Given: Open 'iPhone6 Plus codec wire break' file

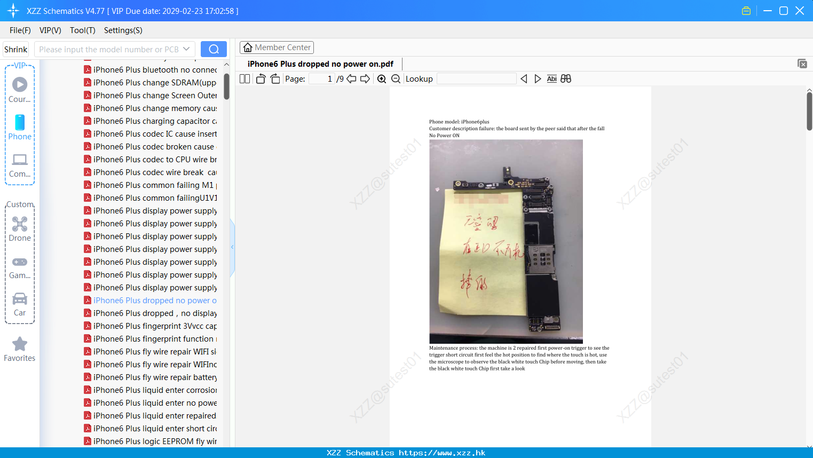Looking at the screenshot, I should (x=151, y=172).
